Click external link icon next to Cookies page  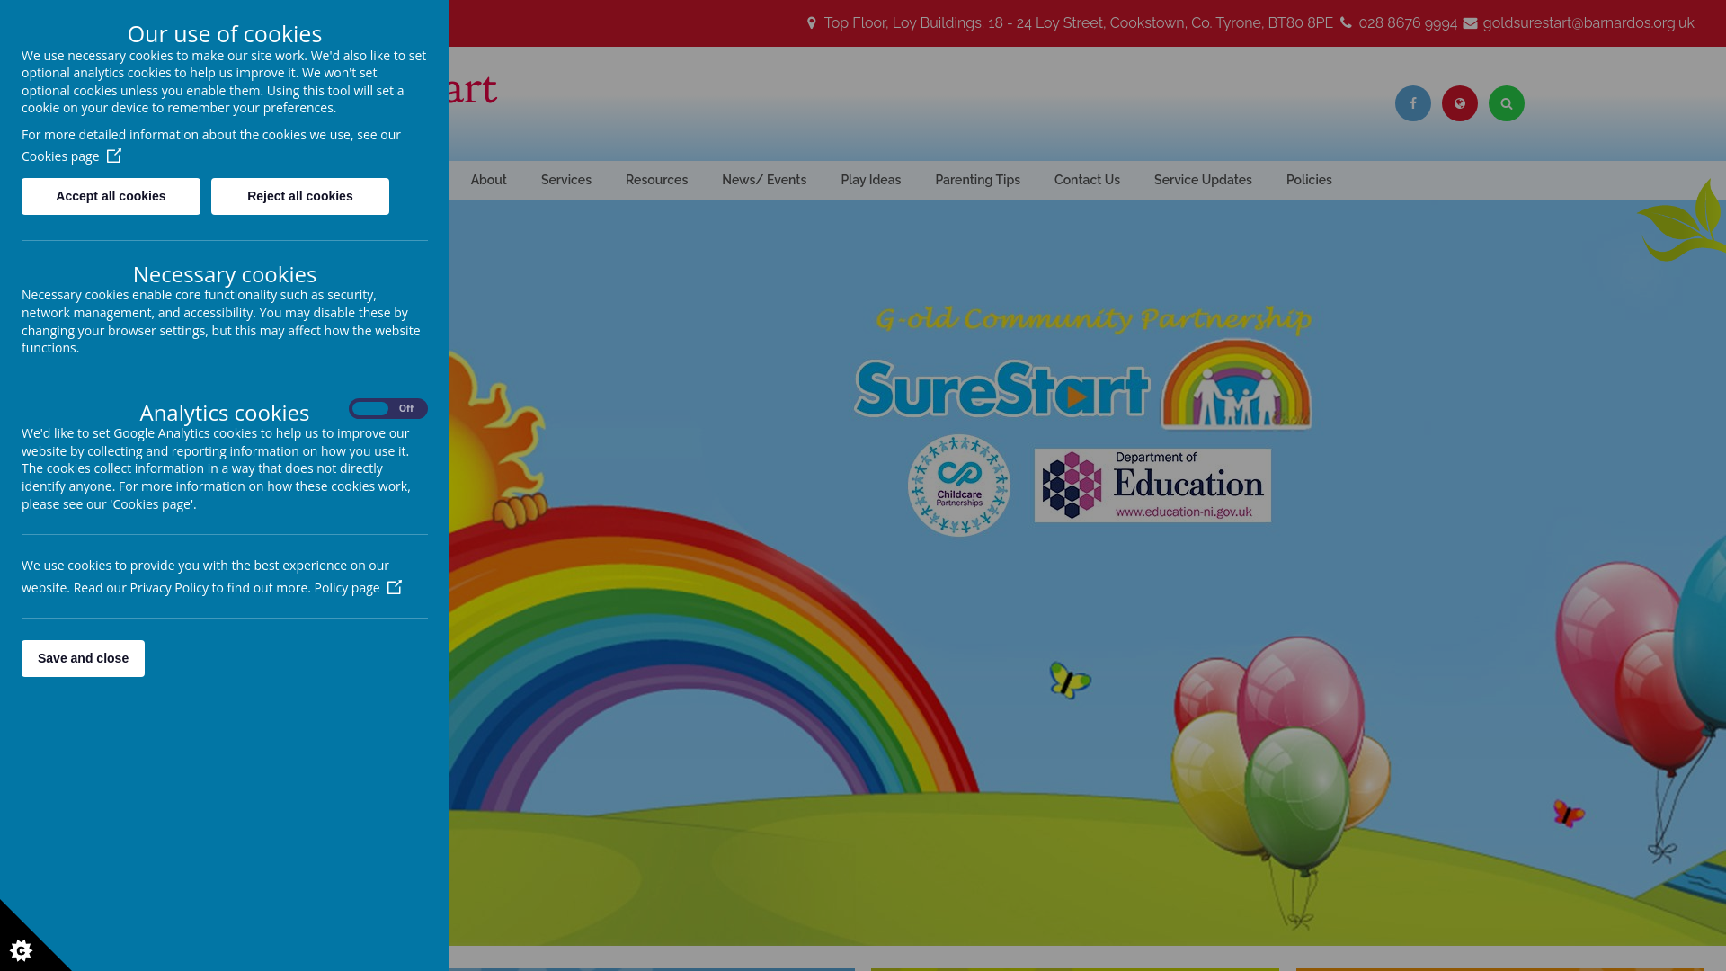(114, 156)
